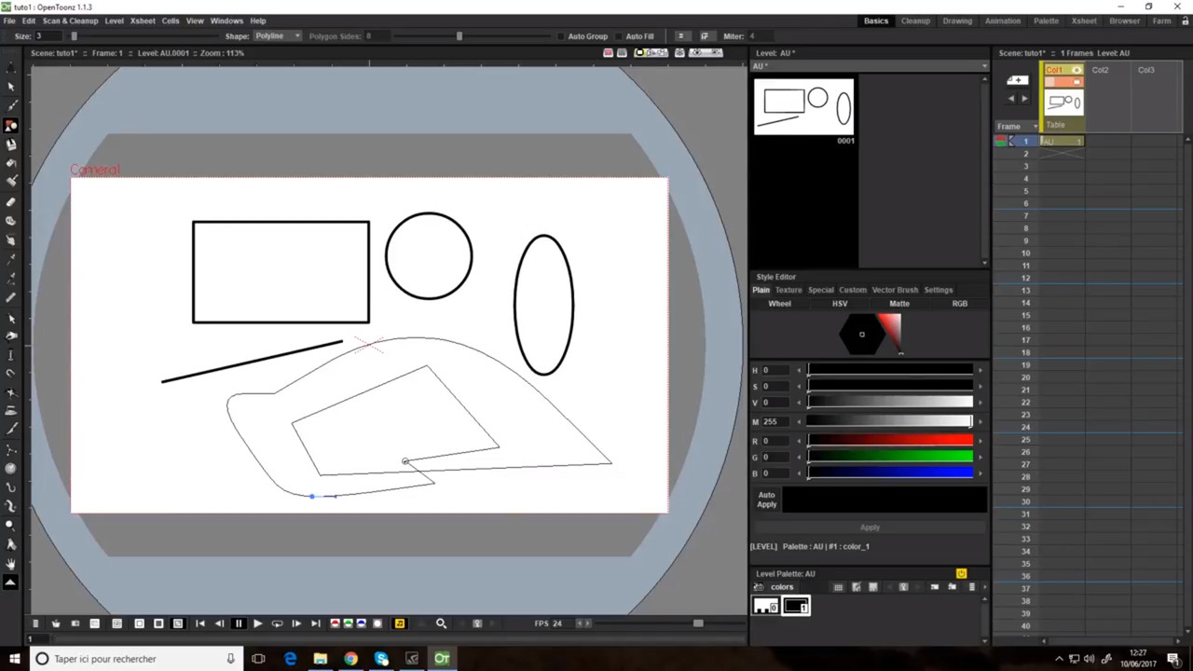The height and width of the screenshot is (671, 1193).
Task: Click the Apply style button
Action: point(870,527)
